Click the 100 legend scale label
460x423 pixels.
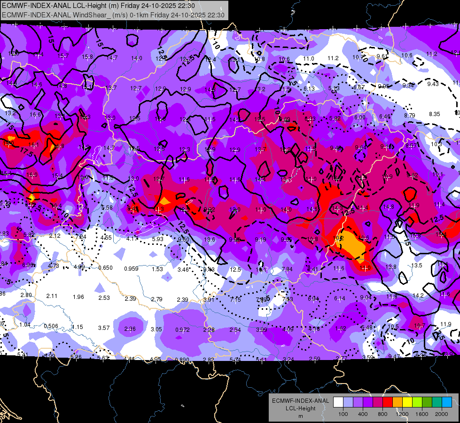click(x=343, y=414)
